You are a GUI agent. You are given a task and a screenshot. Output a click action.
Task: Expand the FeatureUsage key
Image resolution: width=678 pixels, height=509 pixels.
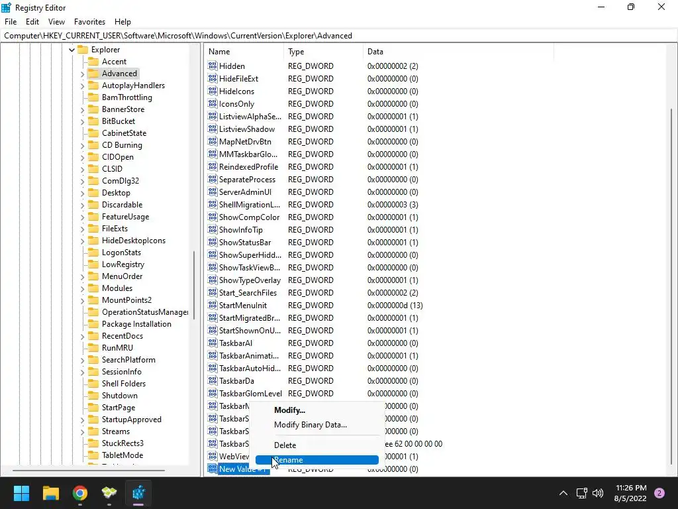pos(82,217)
